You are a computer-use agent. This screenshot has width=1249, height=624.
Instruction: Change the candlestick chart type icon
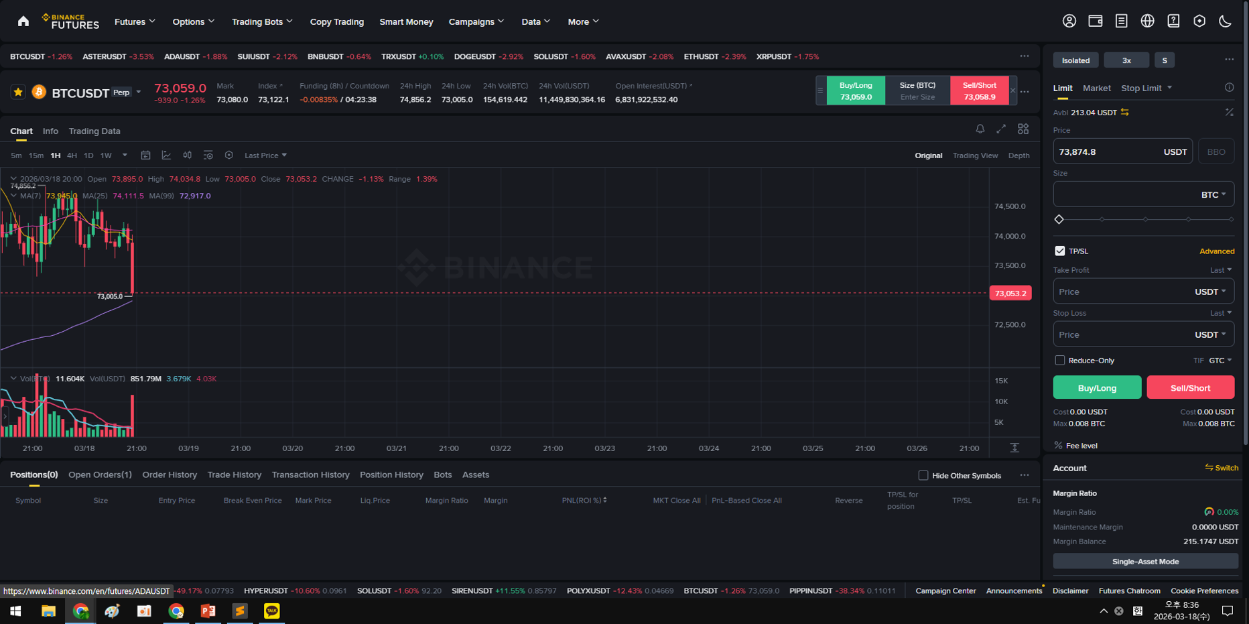coord(188,155)
